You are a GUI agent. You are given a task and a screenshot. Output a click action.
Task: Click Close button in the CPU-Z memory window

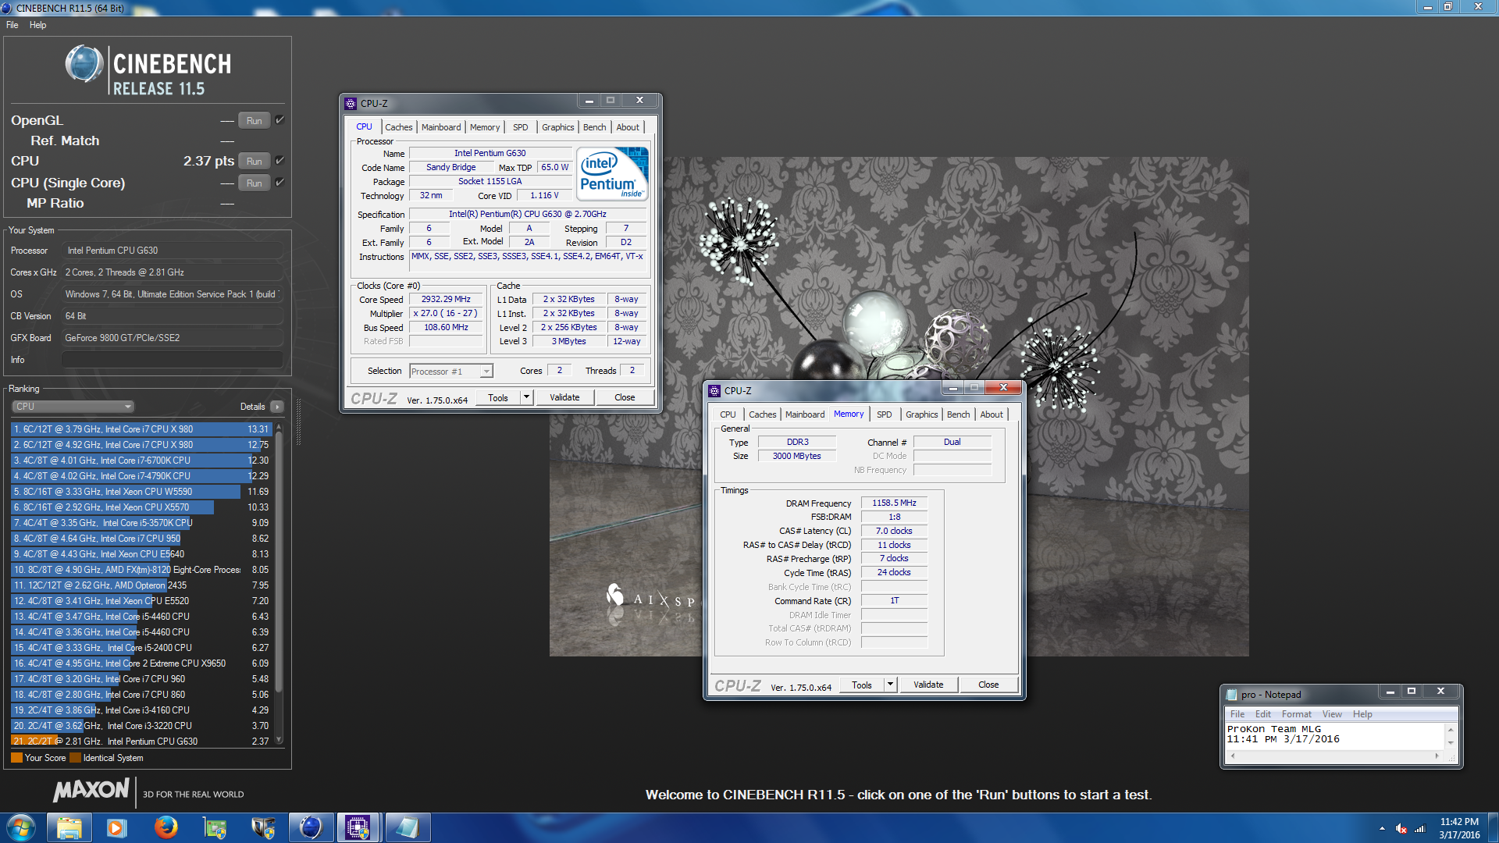pyautogui.click(x=988, y=685)
